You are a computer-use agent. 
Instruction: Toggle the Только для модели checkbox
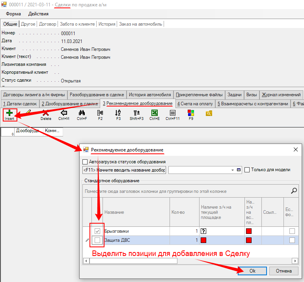point(247,170)
